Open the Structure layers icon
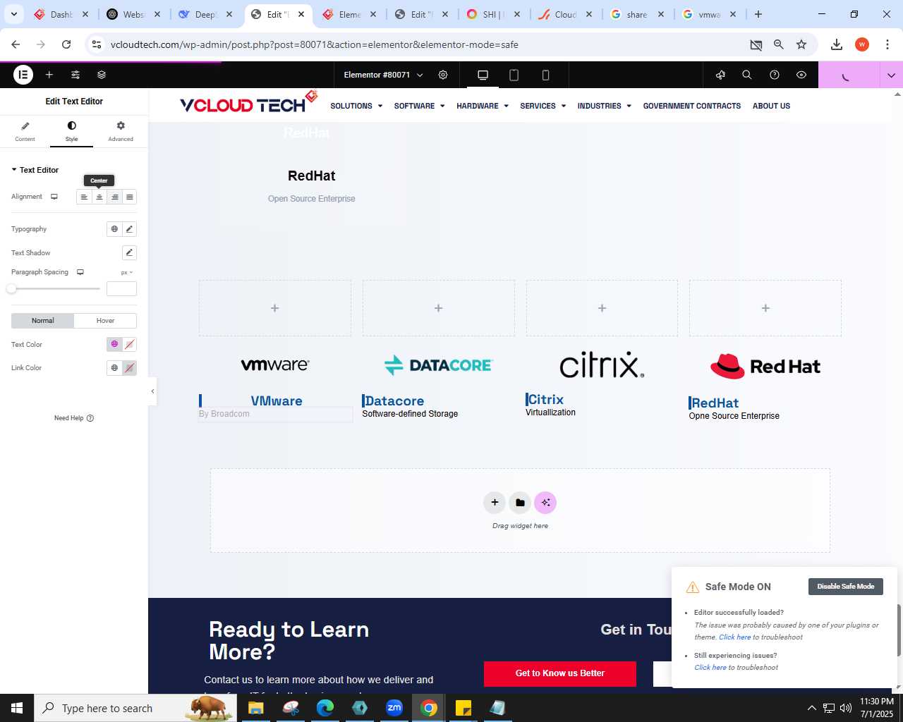 tap(102, 75)
